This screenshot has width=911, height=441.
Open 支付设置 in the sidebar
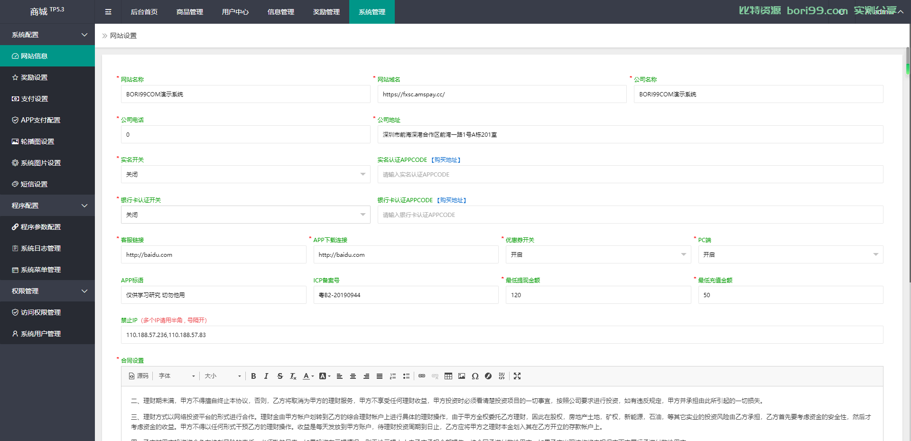pos(47,99)
